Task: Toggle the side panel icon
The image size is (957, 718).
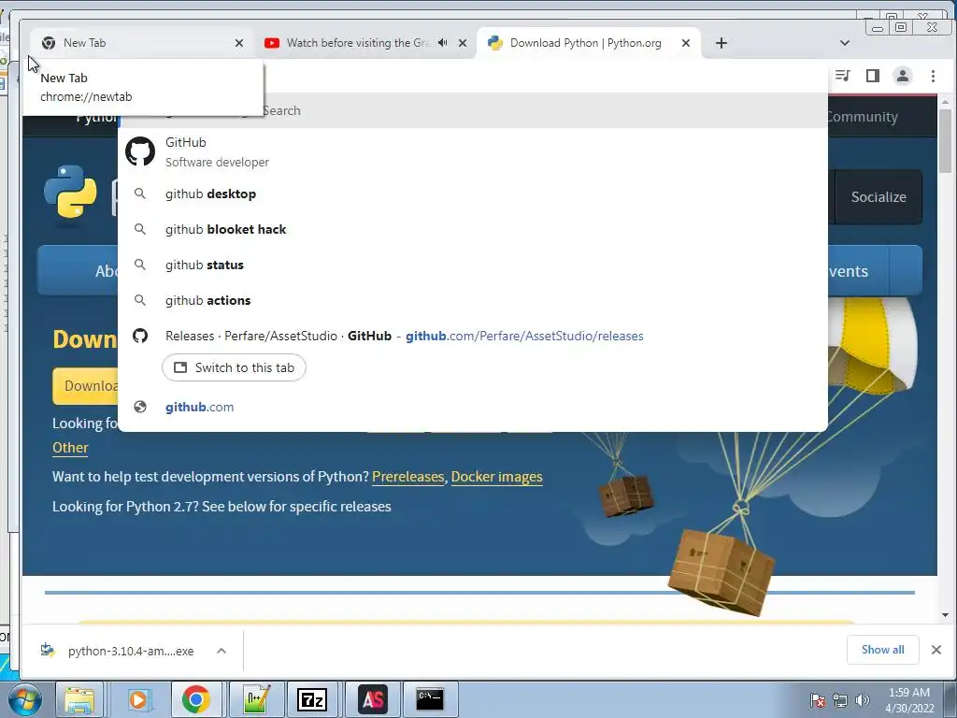Action: [873, 76]
